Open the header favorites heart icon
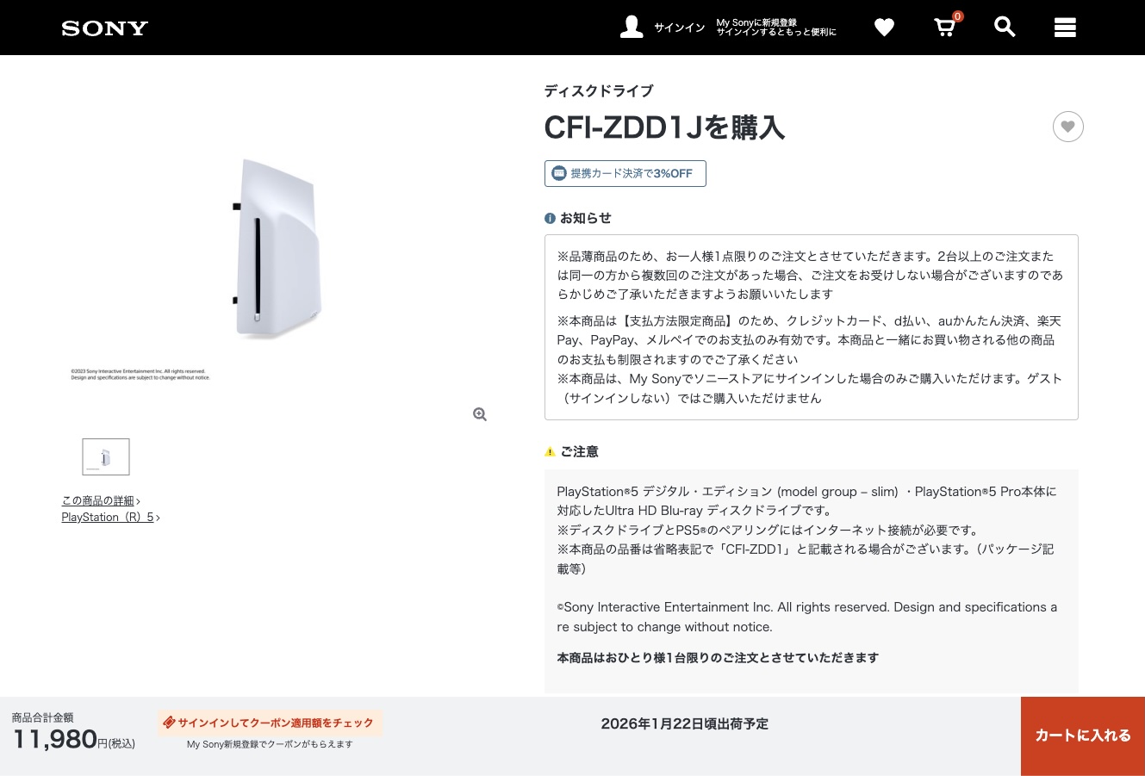 [x=884, y=28]
